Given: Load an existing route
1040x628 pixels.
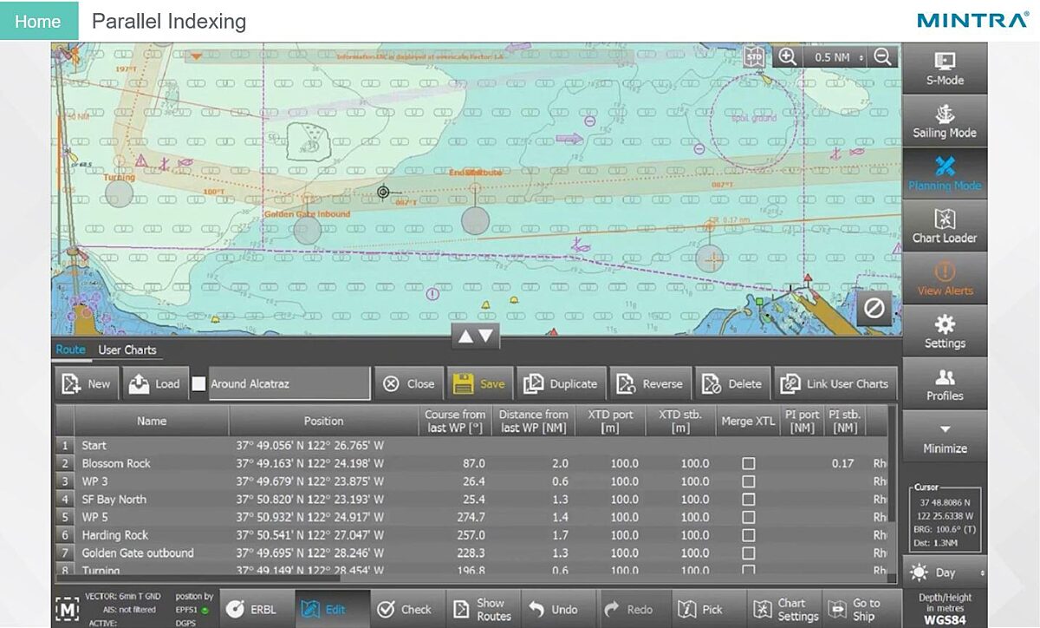Looking at the screenshot, I should tap(154, 383).
